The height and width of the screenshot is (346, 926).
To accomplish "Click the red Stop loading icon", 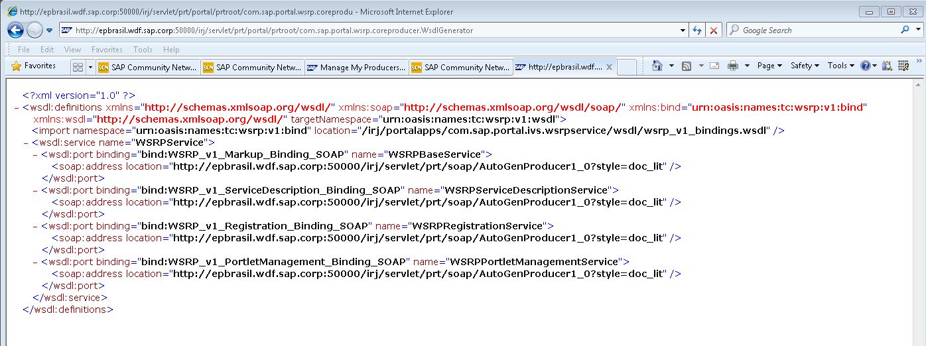I will point(714,30).
